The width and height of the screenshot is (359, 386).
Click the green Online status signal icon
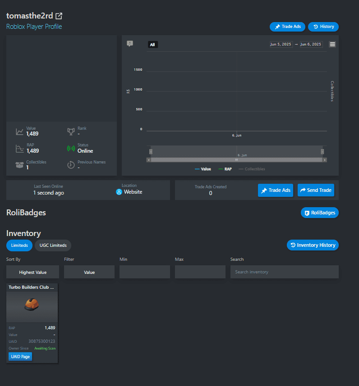71,149
